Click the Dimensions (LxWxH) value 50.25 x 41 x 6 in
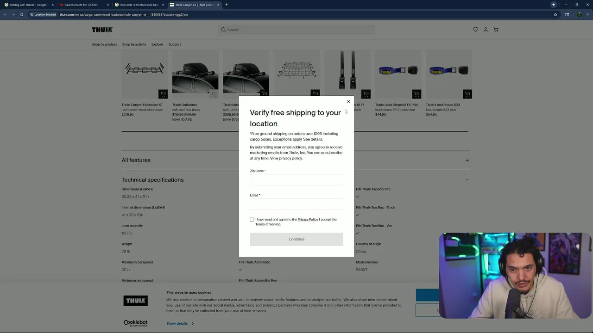 point(135,197)
